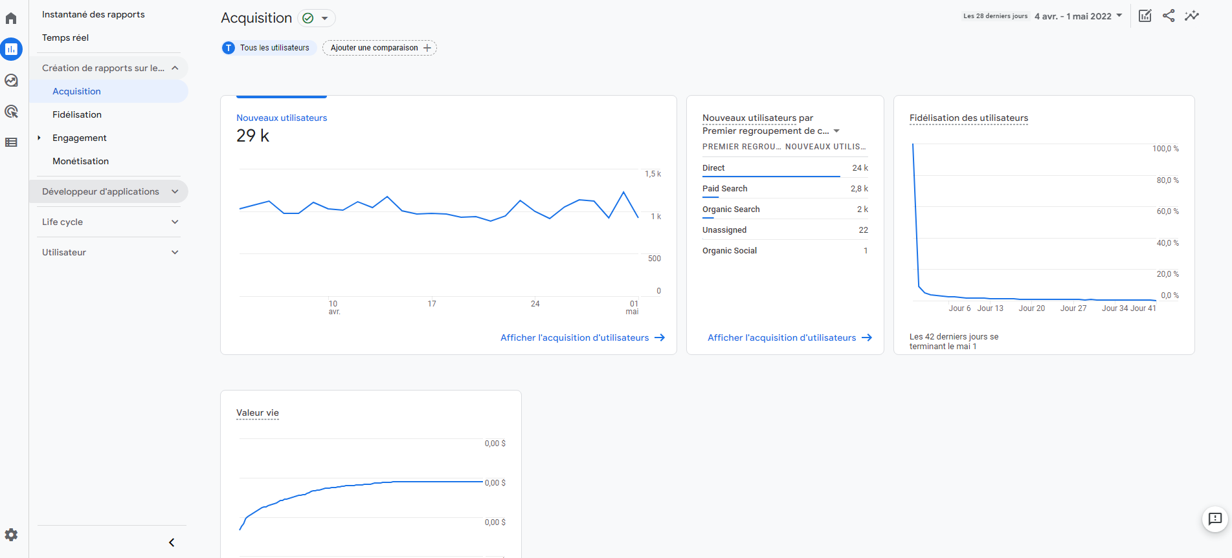Click the Unassigned row
1232x558 pixels.
(x=785, y=230)
